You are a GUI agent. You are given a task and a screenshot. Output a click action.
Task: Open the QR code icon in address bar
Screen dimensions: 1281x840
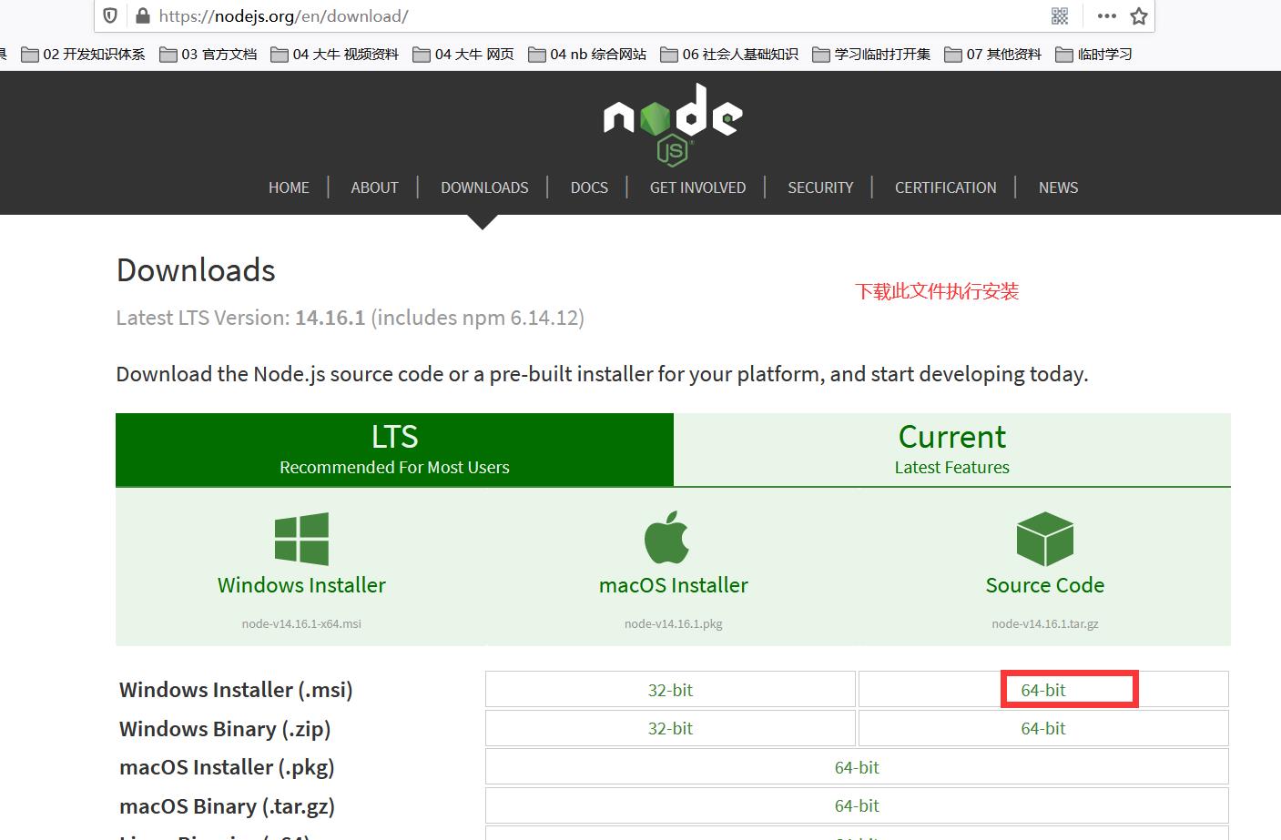click(x=1060, y=15)
